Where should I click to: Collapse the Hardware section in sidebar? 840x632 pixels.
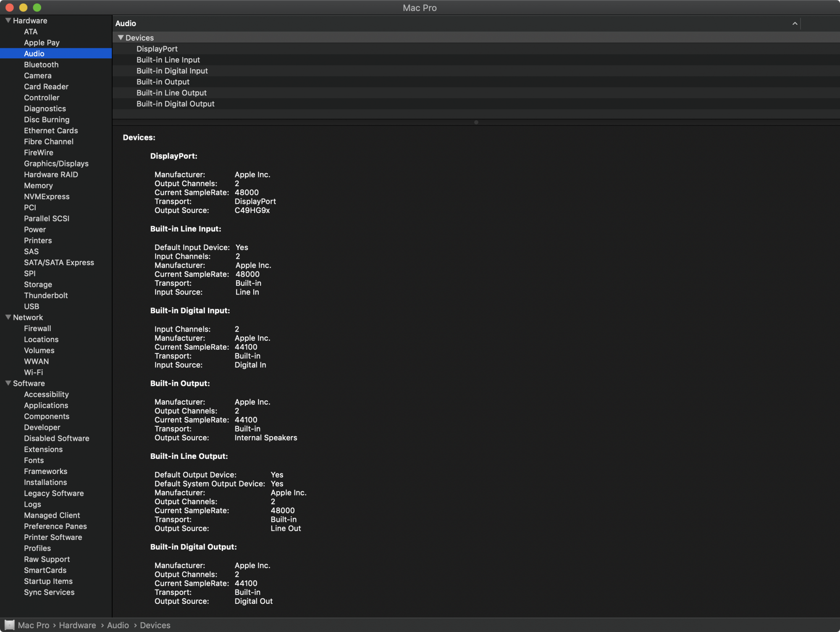point(8,20)
